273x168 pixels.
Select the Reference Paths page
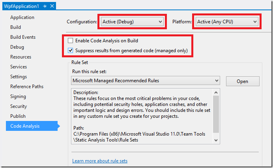27,87
